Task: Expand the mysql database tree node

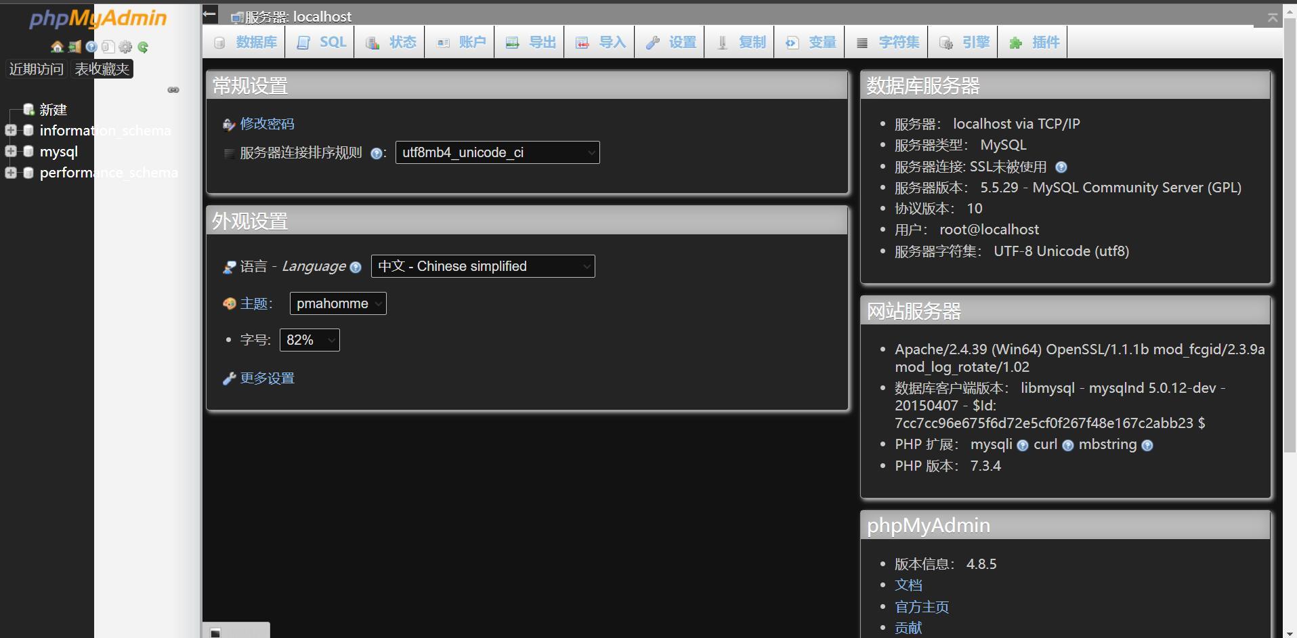Action: pyautogui.click(x=11, y=151)
